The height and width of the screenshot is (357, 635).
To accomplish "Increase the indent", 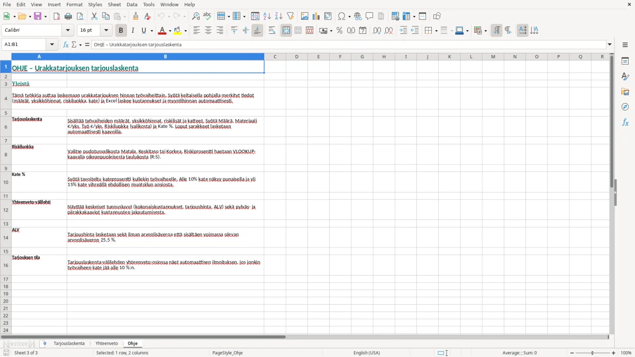I will coord(403,31).
